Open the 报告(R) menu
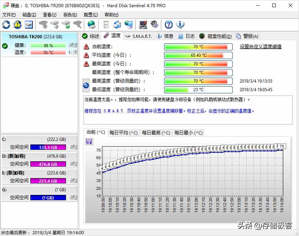This screenshot has width=299, height=236. (70, 15)
